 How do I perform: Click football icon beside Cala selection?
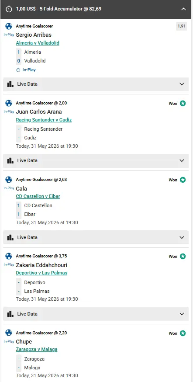[x=9, y=180]
